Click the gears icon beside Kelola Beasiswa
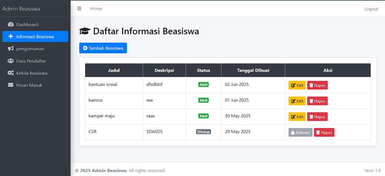385x176 pixels. click(11, 73)
